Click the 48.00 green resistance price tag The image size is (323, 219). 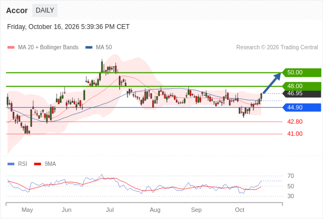[302, 86]
